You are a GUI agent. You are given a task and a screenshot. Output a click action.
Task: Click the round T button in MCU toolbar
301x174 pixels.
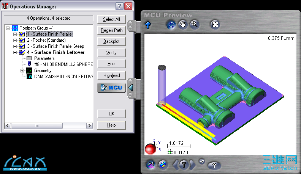click(184, 165)
